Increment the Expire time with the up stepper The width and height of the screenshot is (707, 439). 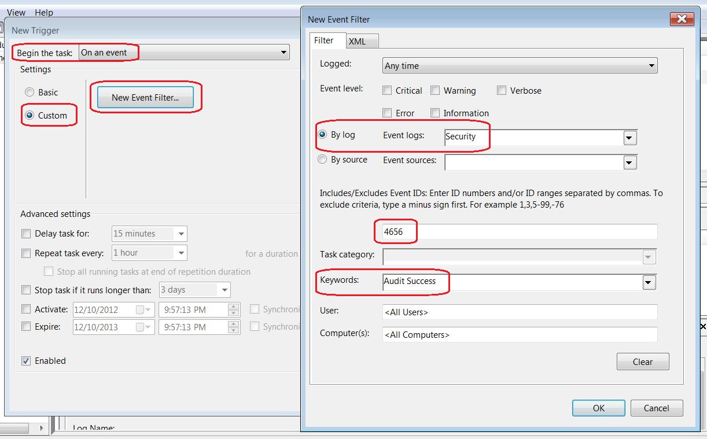[234, 324]
